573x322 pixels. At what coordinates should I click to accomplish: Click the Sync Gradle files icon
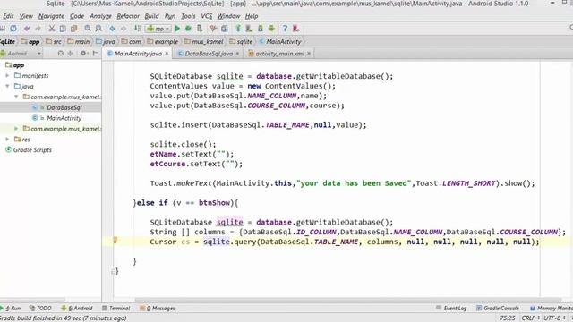pyautogui.click(x=238, y=29)
